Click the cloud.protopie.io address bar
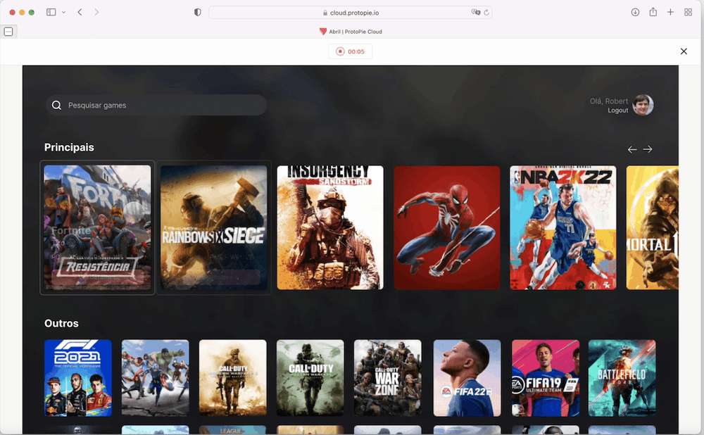The image size is (704, 435). click(x=350, y=13)
